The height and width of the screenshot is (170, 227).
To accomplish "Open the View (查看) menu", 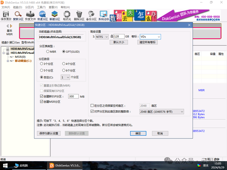I will point(53,7).
